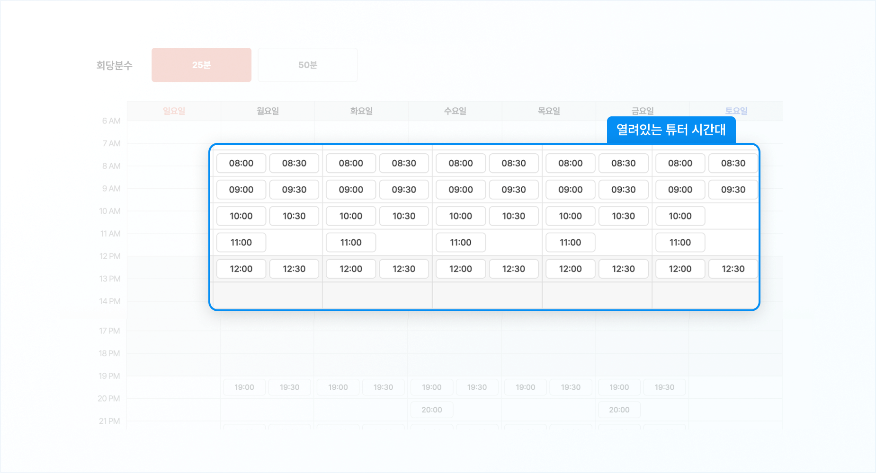876x473 pixels.
Task: Select the 수요일 day header
Action: (x=455, y=111)
